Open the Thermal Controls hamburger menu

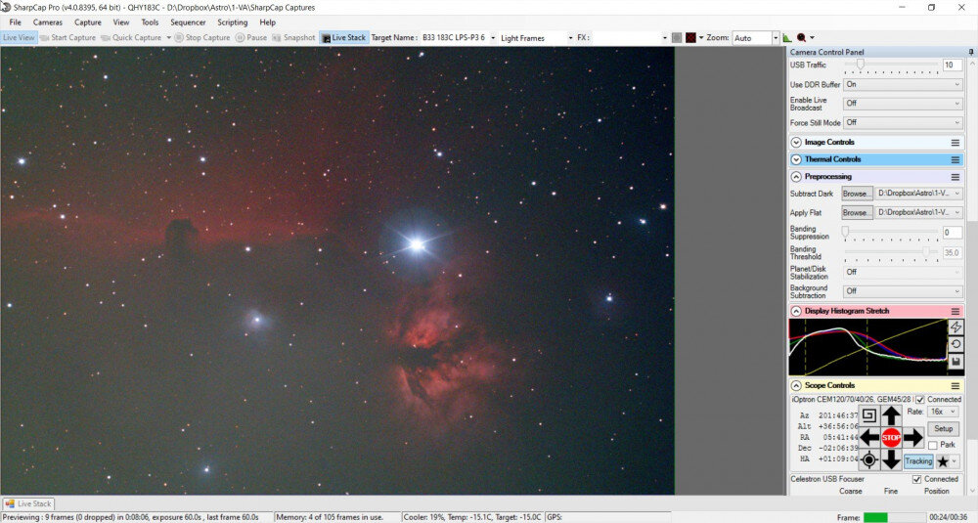click(955, 159)
